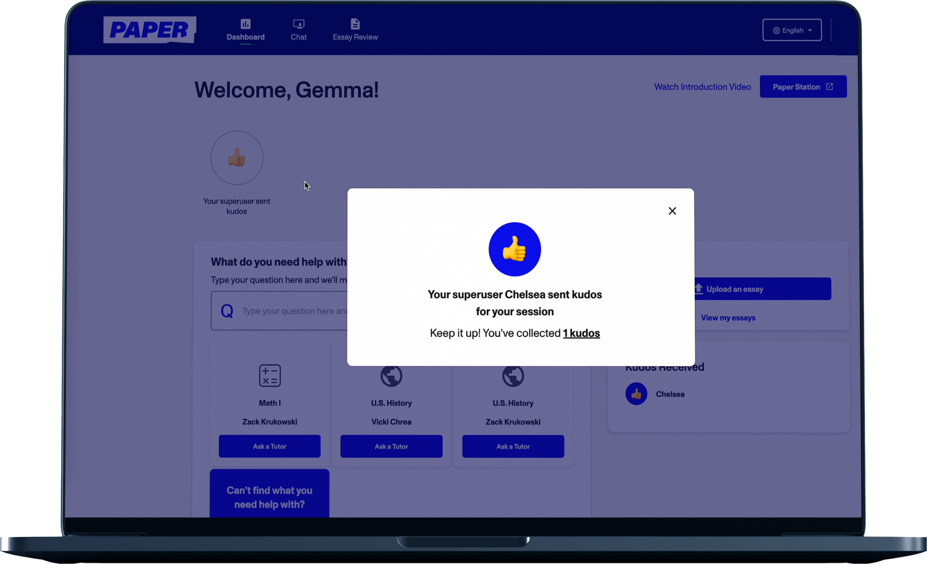Go to Essay Review tab
Screen dimensions: 927x564
tap(355, 30)
